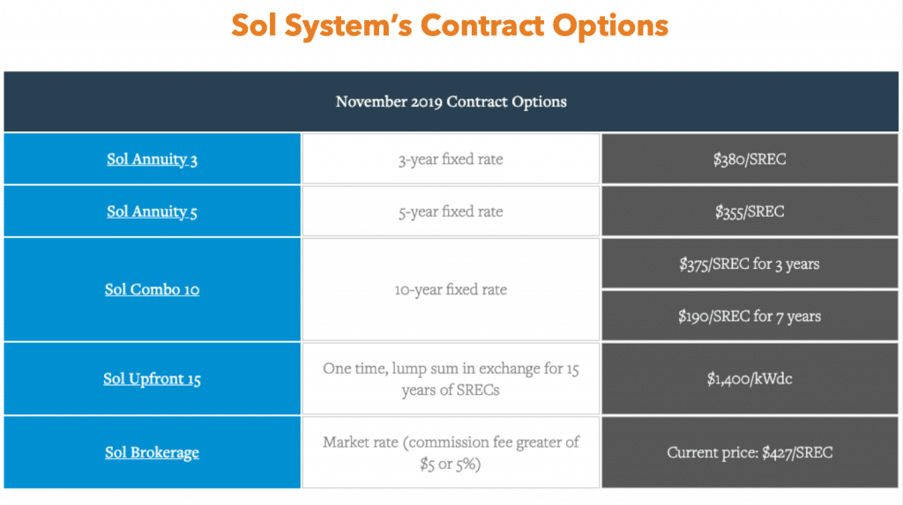Select the $1,400/kWdc price cell
This screenshot has height=505, width=903.
tap(750, 379)
